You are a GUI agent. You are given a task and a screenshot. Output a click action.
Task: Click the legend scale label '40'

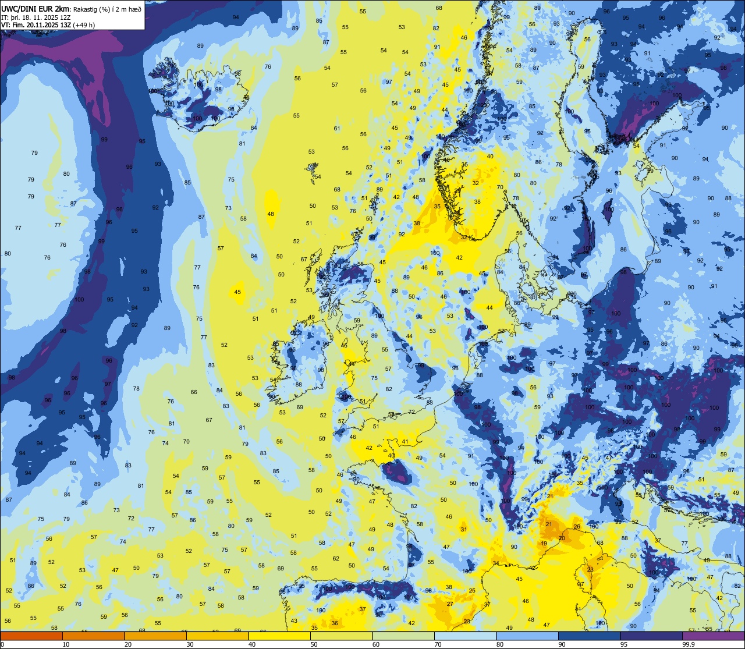pyautogui.click(x=252, y=644)
